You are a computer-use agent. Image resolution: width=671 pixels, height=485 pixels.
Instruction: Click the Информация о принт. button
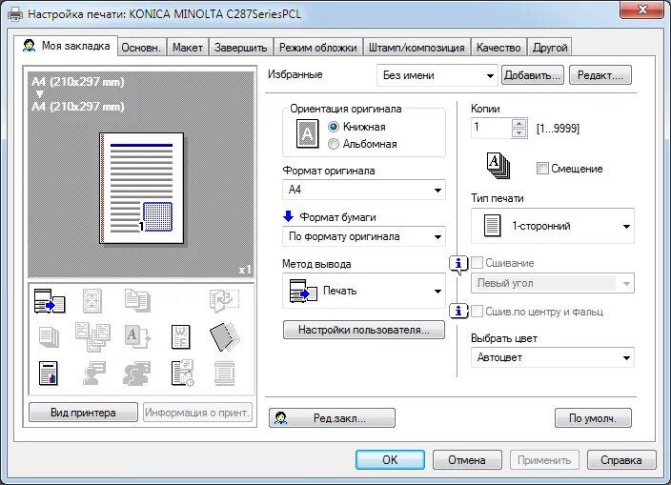[197, 413]
